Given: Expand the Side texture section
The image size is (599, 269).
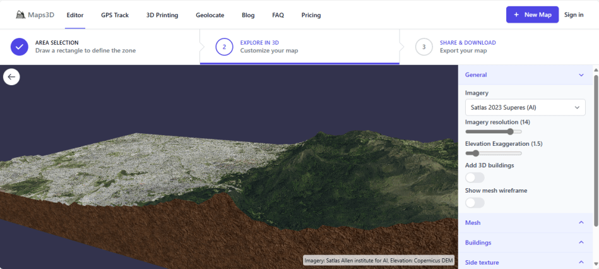Looking at the screenshot, I should tap(525, 262).
